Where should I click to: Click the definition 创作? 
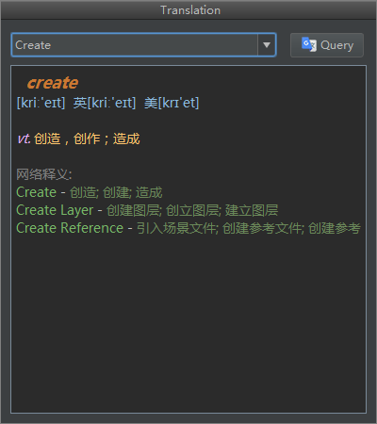point(87,139)
